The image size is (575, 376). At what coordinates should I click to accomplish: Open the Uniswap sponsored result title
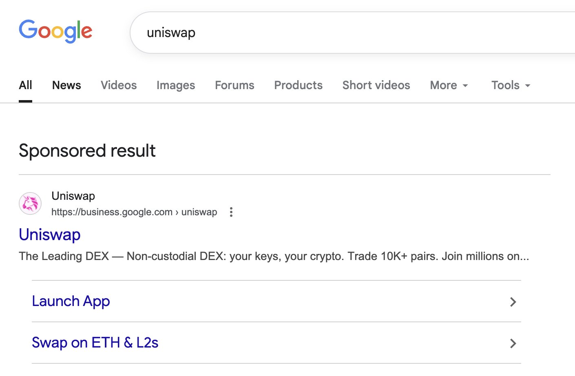(50, 235)
